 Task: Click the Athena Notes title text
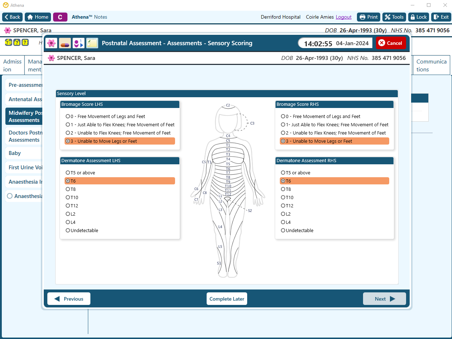tap(89, 17)
